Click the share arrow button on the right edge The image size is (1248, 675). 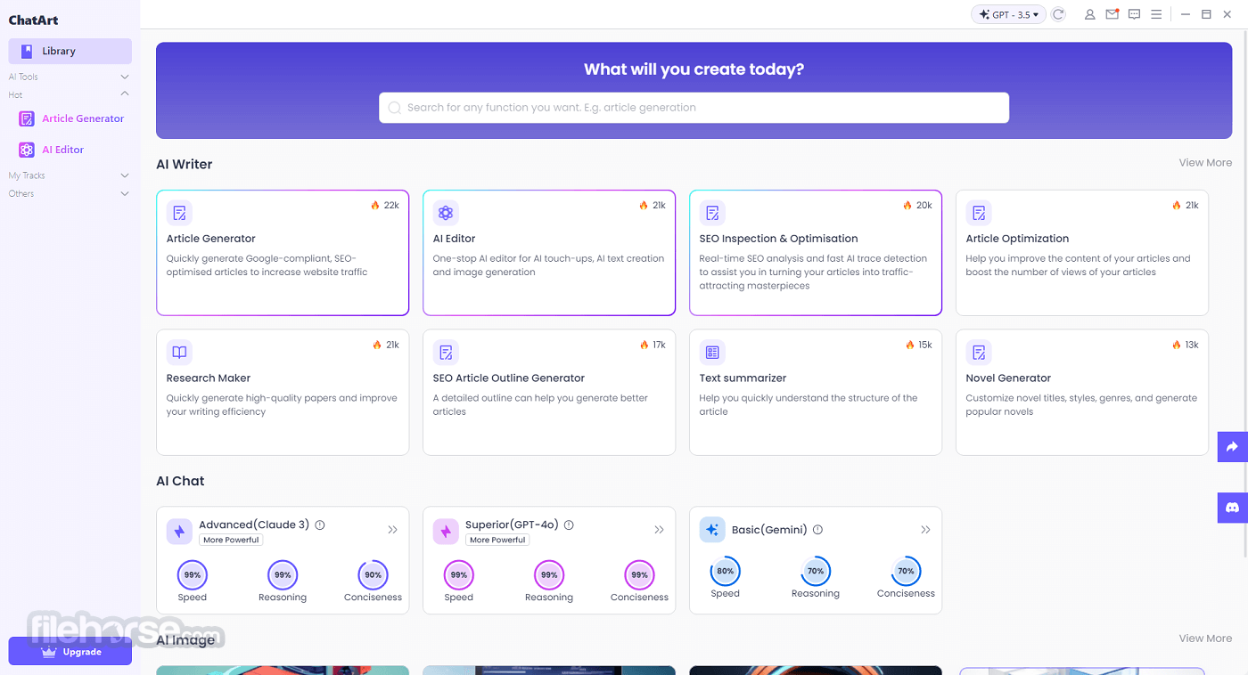(x=1233, y=447)
